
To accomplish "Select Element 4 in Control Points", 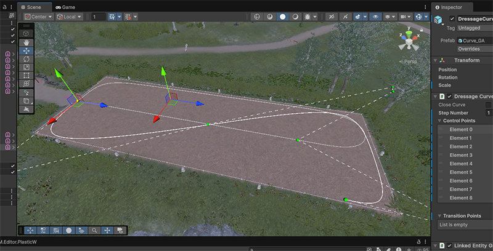I will 461,164.
